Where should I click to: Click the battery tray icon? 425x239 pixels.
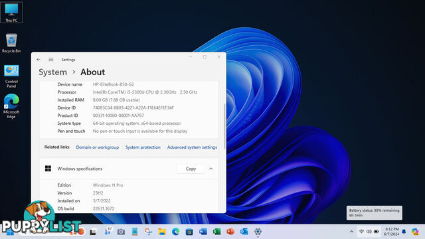coord(377,232)
